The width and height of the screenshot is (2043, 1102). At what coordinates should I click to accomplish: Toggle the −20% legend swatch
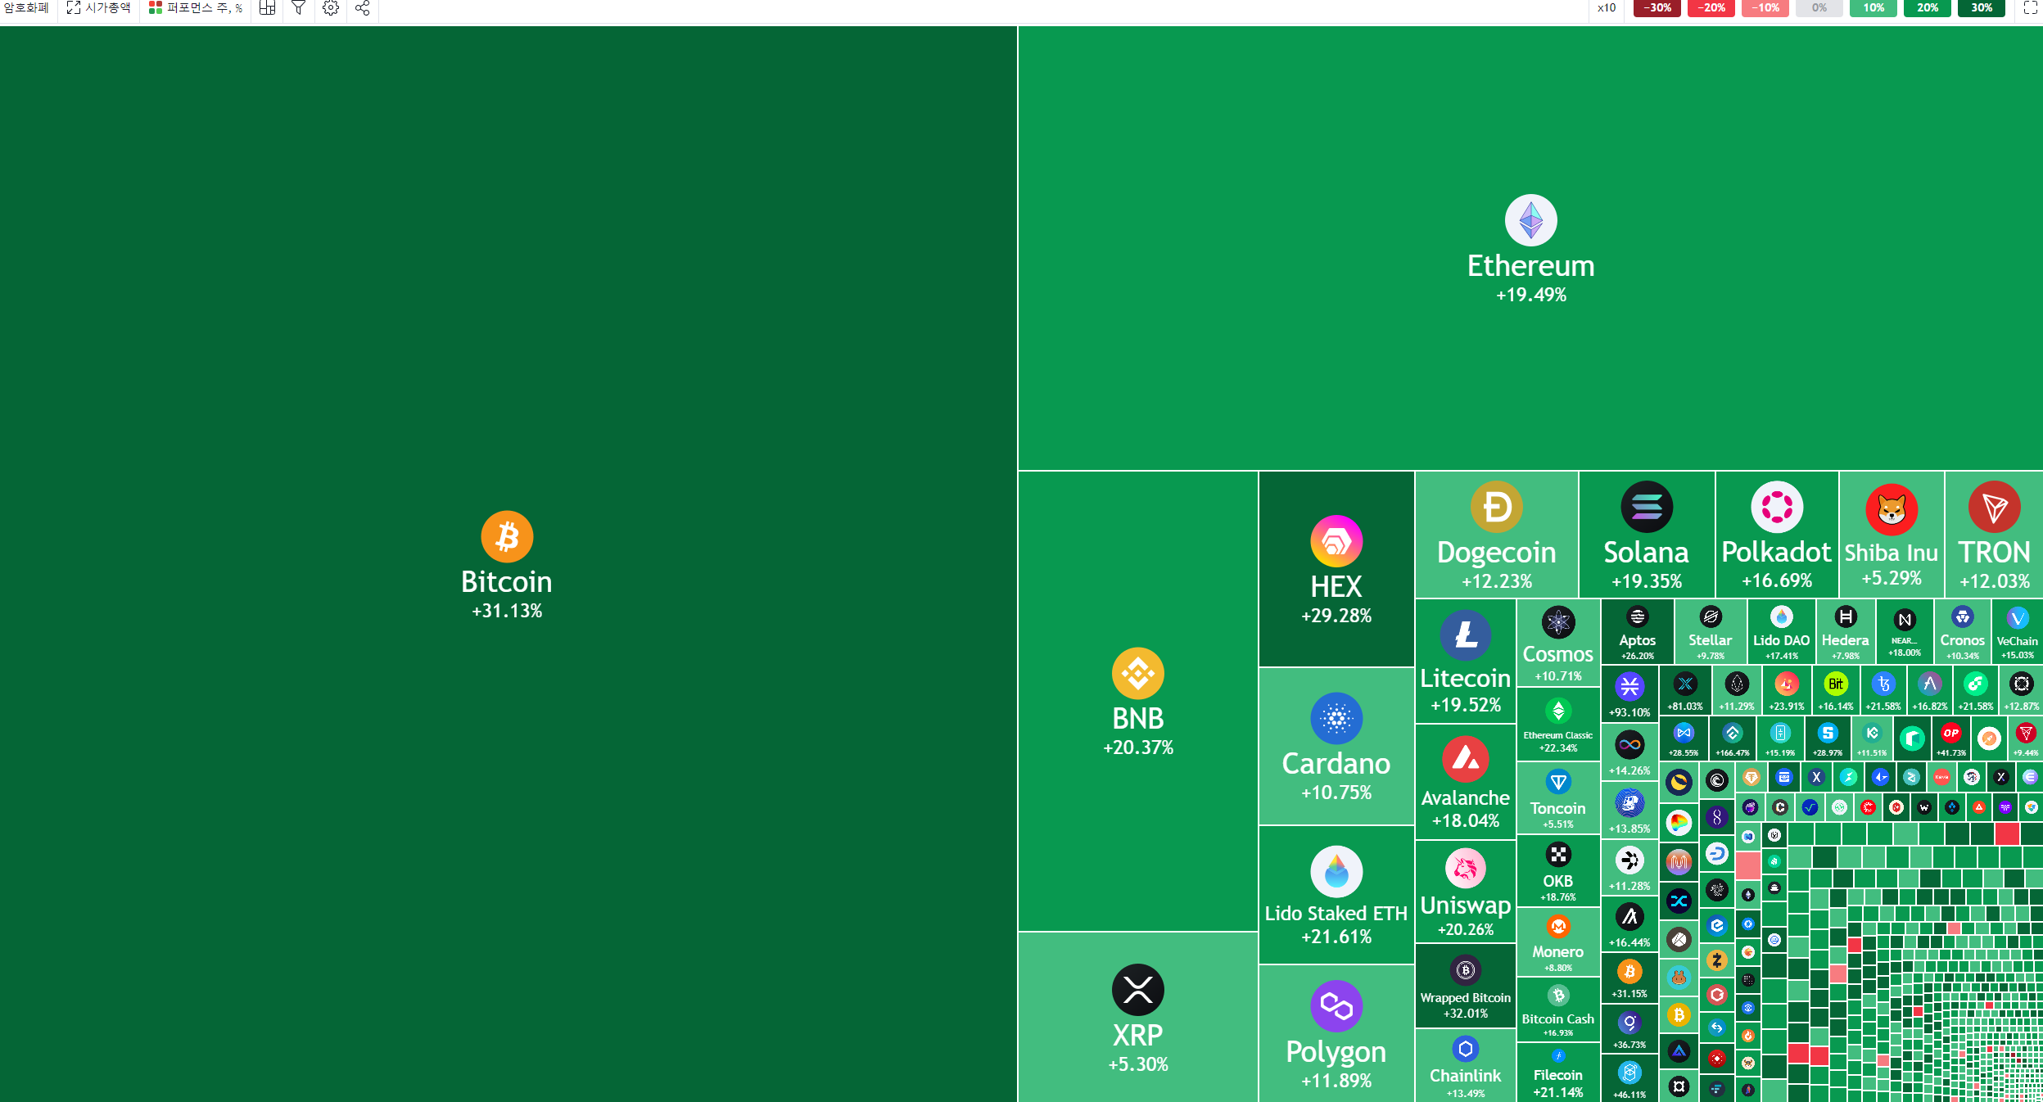pos(1711,8)
